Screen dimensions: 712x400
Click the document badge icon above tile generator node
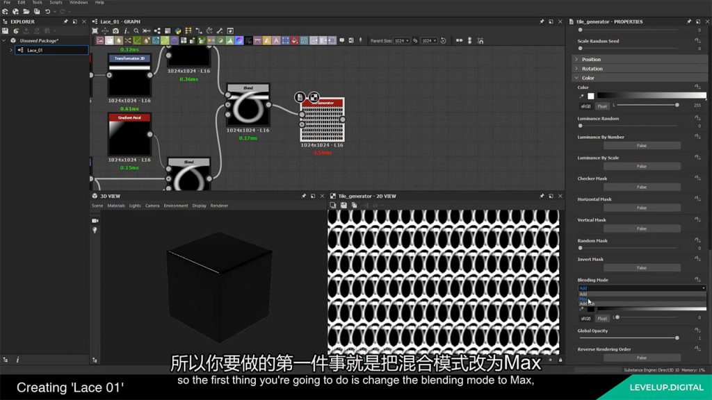click(x=300, y=97)
